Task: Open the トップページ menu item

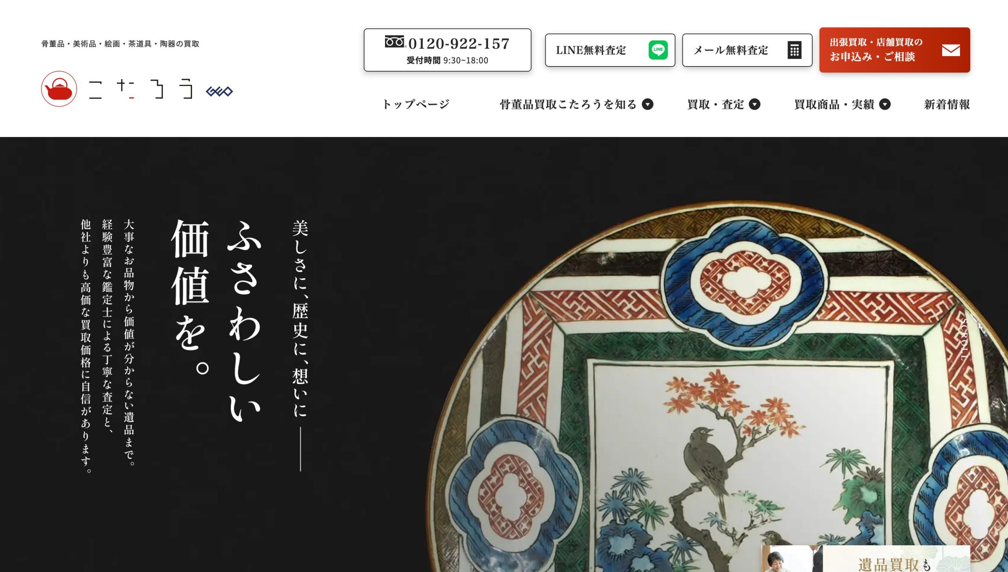Action: click(x=416, y=104)
